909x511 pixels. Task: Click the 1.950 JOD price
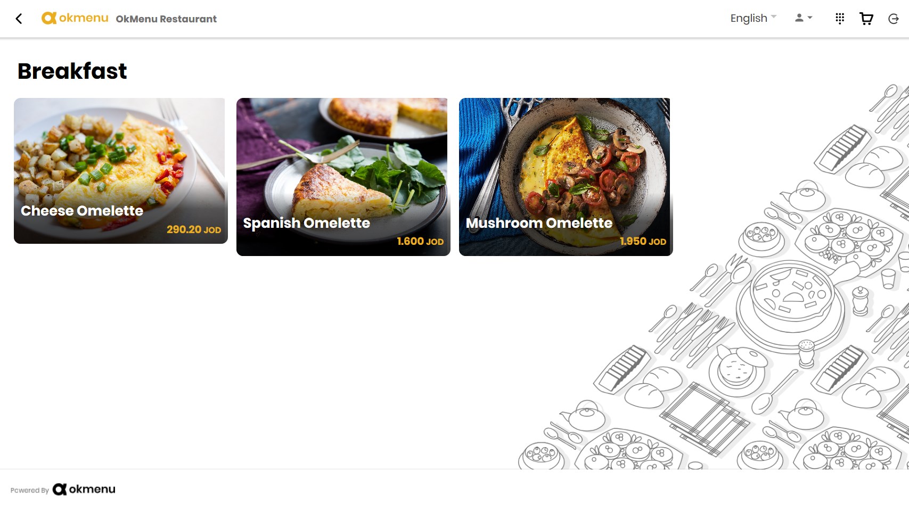643,241
